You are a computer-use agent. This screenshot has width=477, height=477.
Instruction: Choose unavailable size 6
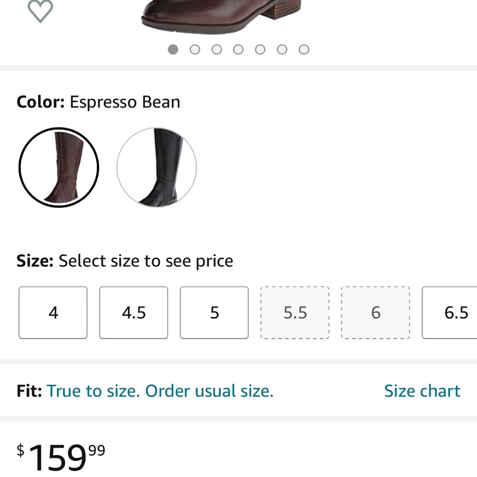tap(376, 312)
